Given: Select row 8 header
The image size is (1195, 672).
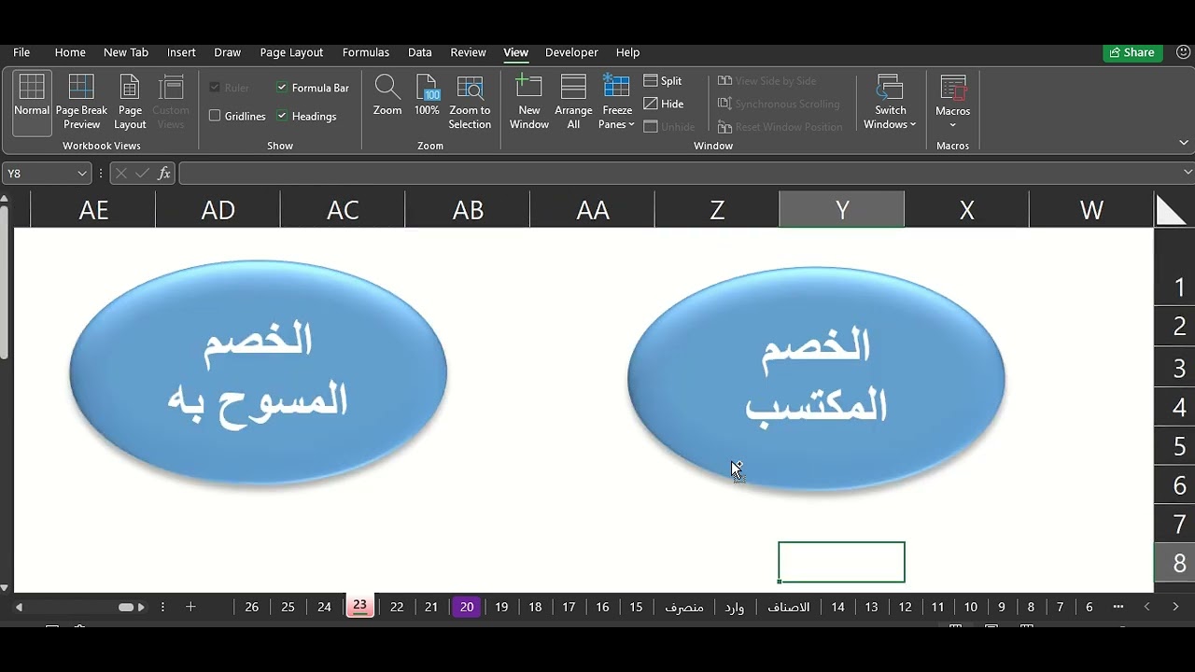Looking at the screenshot, I should click(1176, 563).
